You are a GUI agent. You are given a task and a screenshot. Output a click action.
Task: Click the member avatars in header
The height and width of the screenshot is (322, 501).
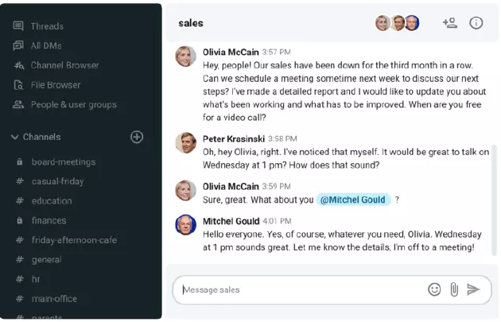(x=397, y=23)
